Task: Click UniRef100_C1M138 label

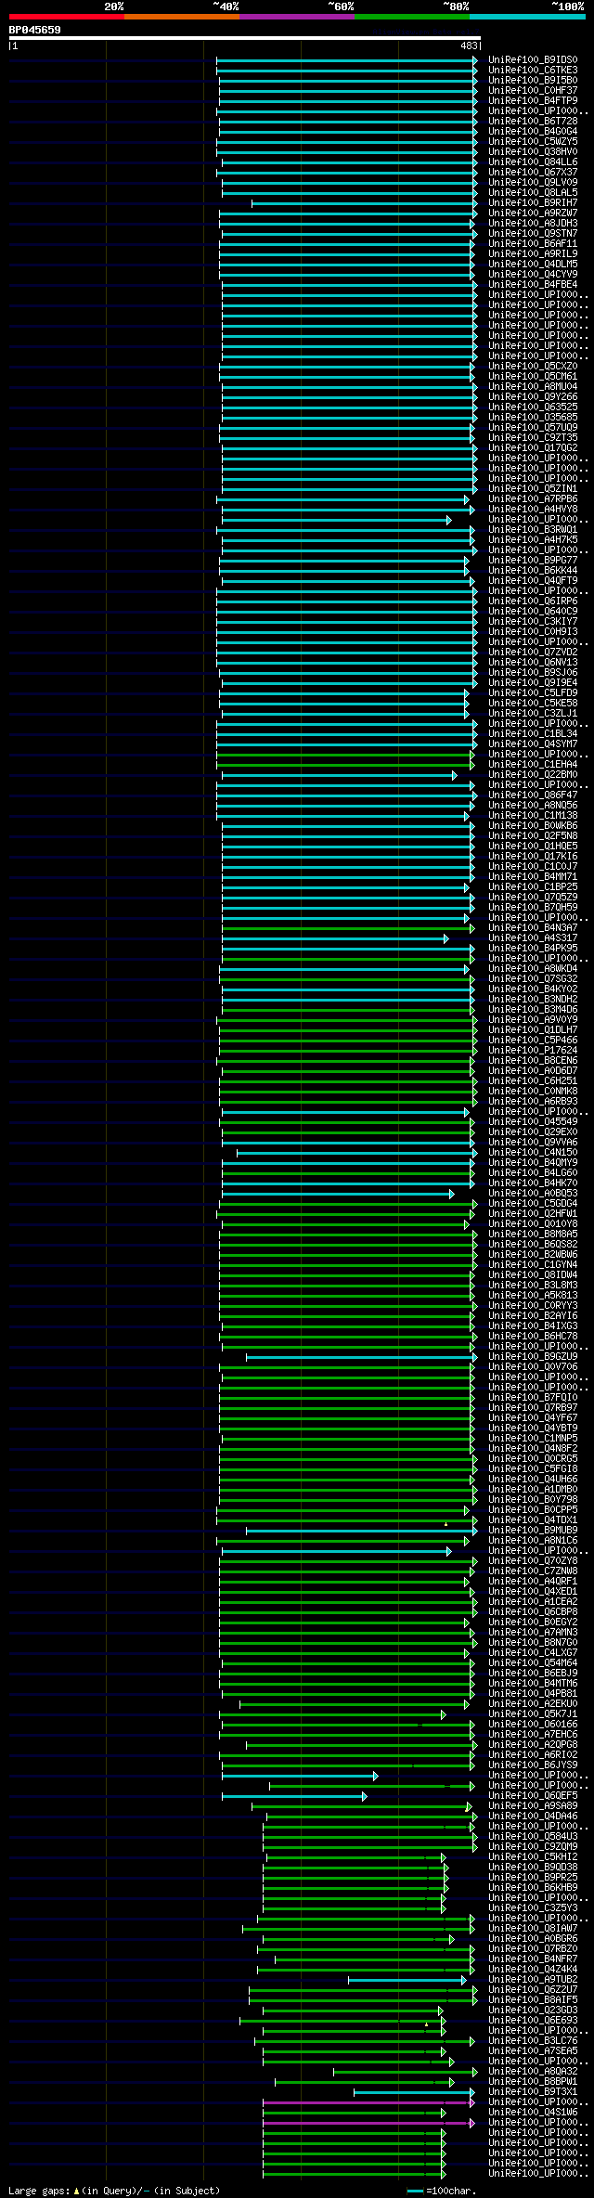Action: (533, 815)
